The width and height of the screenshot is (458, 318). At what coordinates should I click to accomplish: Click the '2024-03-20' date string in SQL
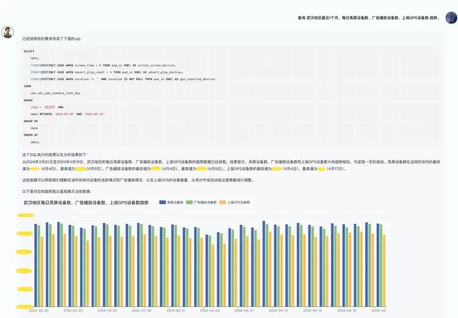(64, 114)
